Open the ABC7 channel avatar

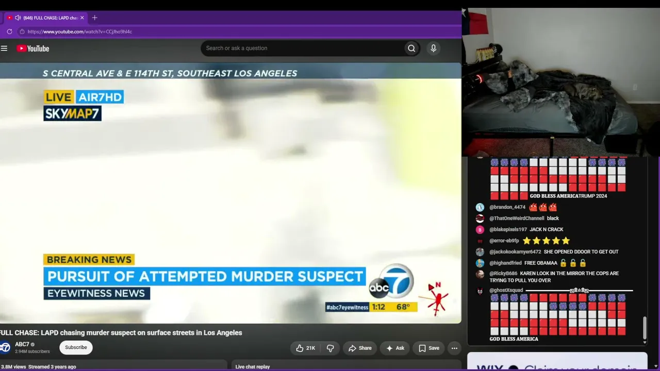(5, 347)
